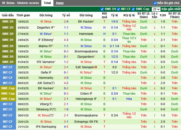Click score 2-0 for 10/05/25 match
Screen dimensions: 181x130
(x=66, y=22)
